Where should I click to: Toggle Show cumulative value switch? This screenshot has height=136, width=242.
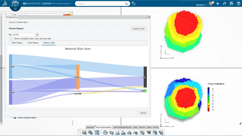pos(11,39)
